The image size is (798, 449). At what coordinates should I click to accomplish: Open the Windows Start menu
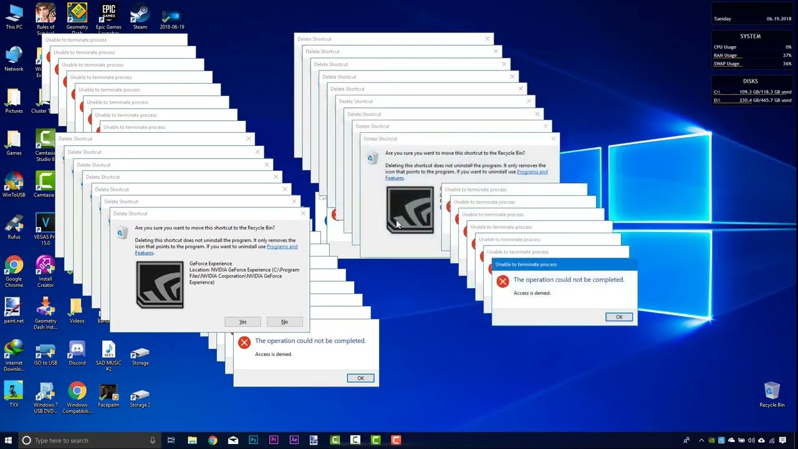tap(8, 440)
